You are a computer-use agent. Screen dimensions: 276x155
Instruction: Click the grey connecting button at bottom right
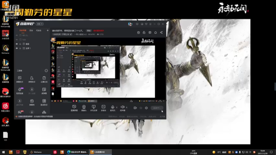click(x=157, y=108)
